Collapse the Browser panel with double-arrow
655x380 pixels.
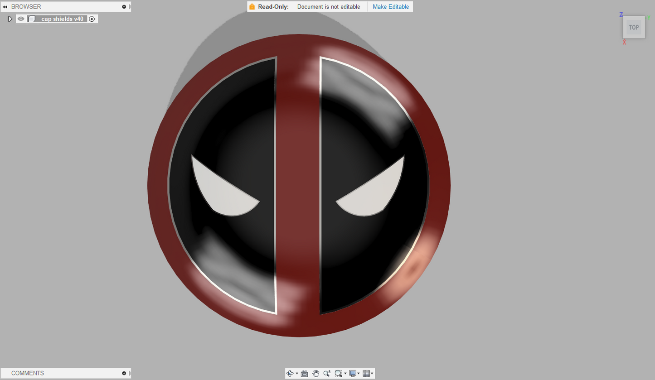[x=5, y=7]
